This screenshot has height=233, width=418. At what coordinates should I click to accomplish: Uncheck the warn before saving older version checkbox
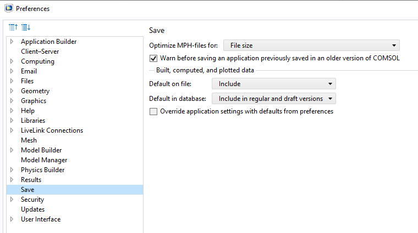[153, 58]
